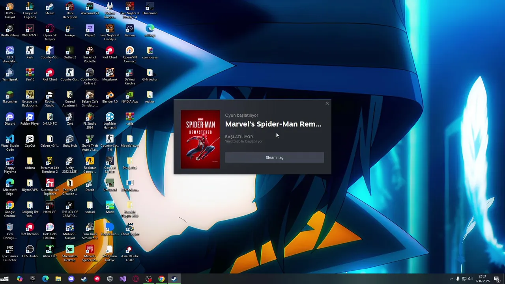
Task: Select the Blender 4.5 desktop icon
Action: [x=110, y=97]
